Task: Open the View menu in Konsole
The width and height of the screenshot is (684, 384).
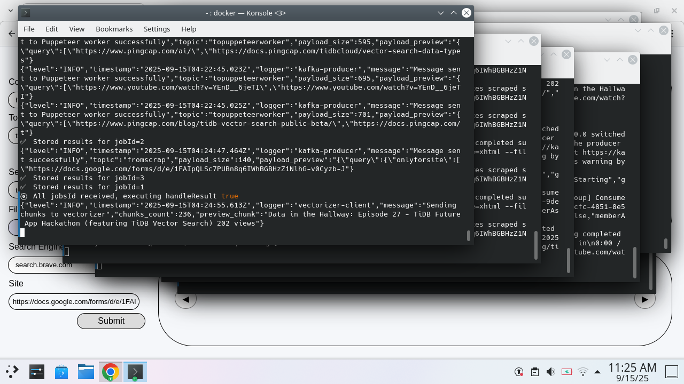Action: (76, 29)
